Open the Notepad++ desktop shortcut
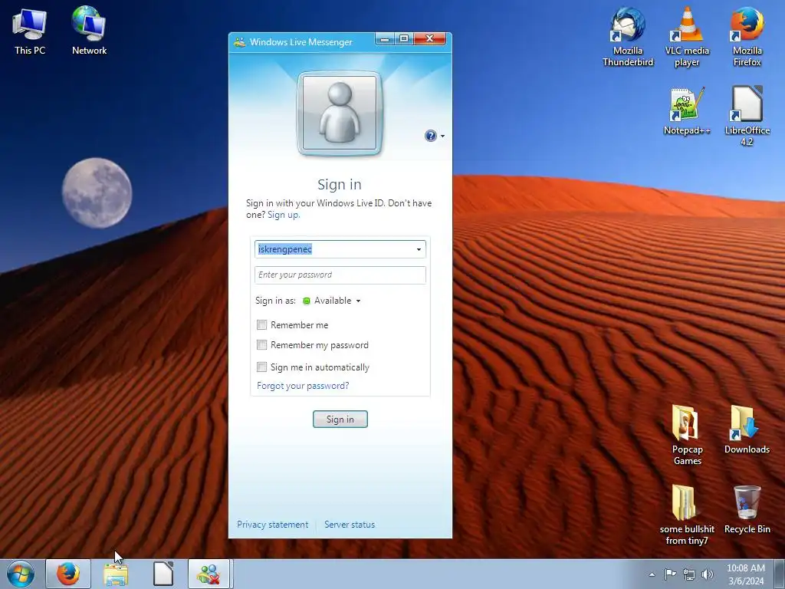785x589 pixels. tap(687, 111)
